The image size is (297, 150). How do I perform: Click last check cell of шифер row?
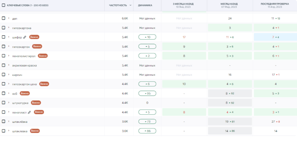click(275, 37)
